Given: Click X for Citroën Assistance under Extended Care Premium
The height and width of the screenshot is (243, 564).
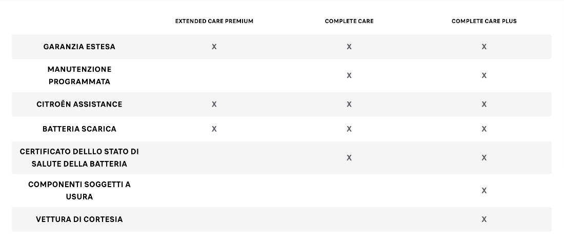Looking at the screenshot, I should click(214, 104).
